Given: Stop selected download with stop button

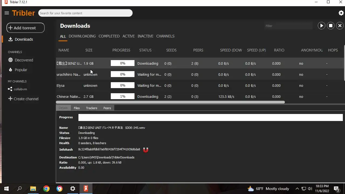Looking at the screenshot, I should pyautogui.click(x=331, y=26).
